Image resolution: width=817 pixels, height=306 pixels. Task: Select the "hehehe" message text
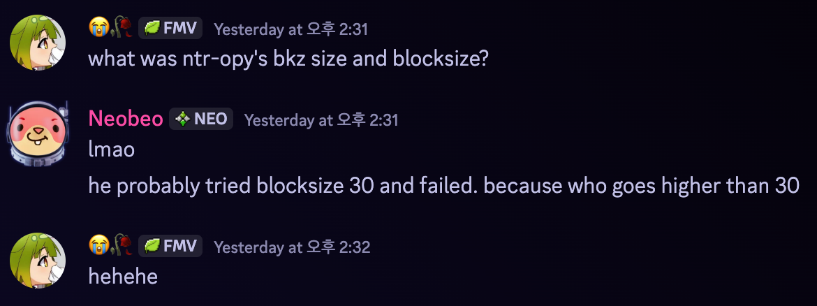(x=123, y=276)
